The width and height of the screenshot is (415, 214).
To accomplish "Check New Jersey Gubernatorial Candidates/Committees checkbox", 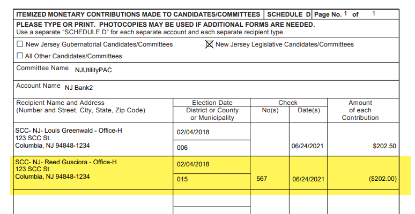I will [x=20, y=44].
